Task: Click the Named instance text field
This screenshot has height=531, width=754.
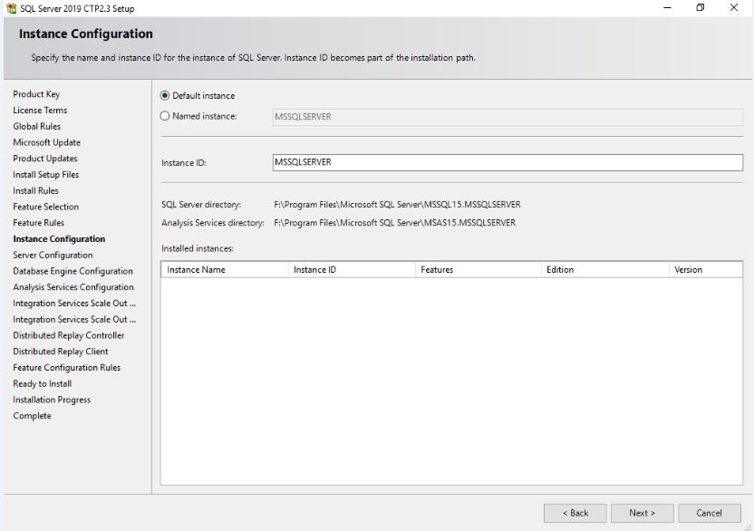Action: point(507,117)
